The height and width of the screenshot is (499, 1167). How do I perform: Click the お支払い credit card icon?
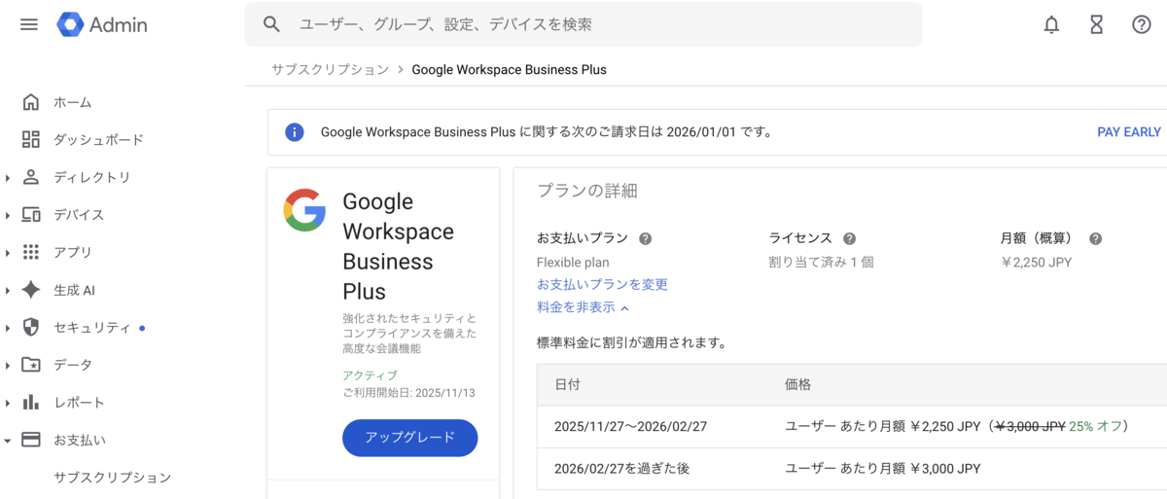click(x=31, y=440)
